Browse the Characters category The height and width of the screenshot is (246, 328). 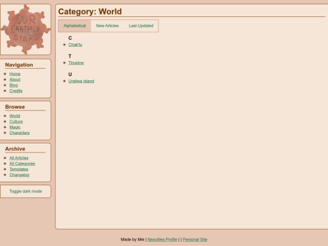coord(19,133)
